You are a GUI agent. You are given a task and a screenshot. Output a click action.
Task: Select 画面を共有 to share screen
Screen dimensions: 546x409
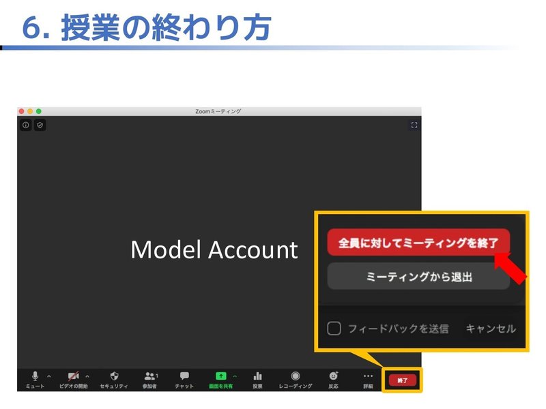pyautogui.click(x=221, y=376)
